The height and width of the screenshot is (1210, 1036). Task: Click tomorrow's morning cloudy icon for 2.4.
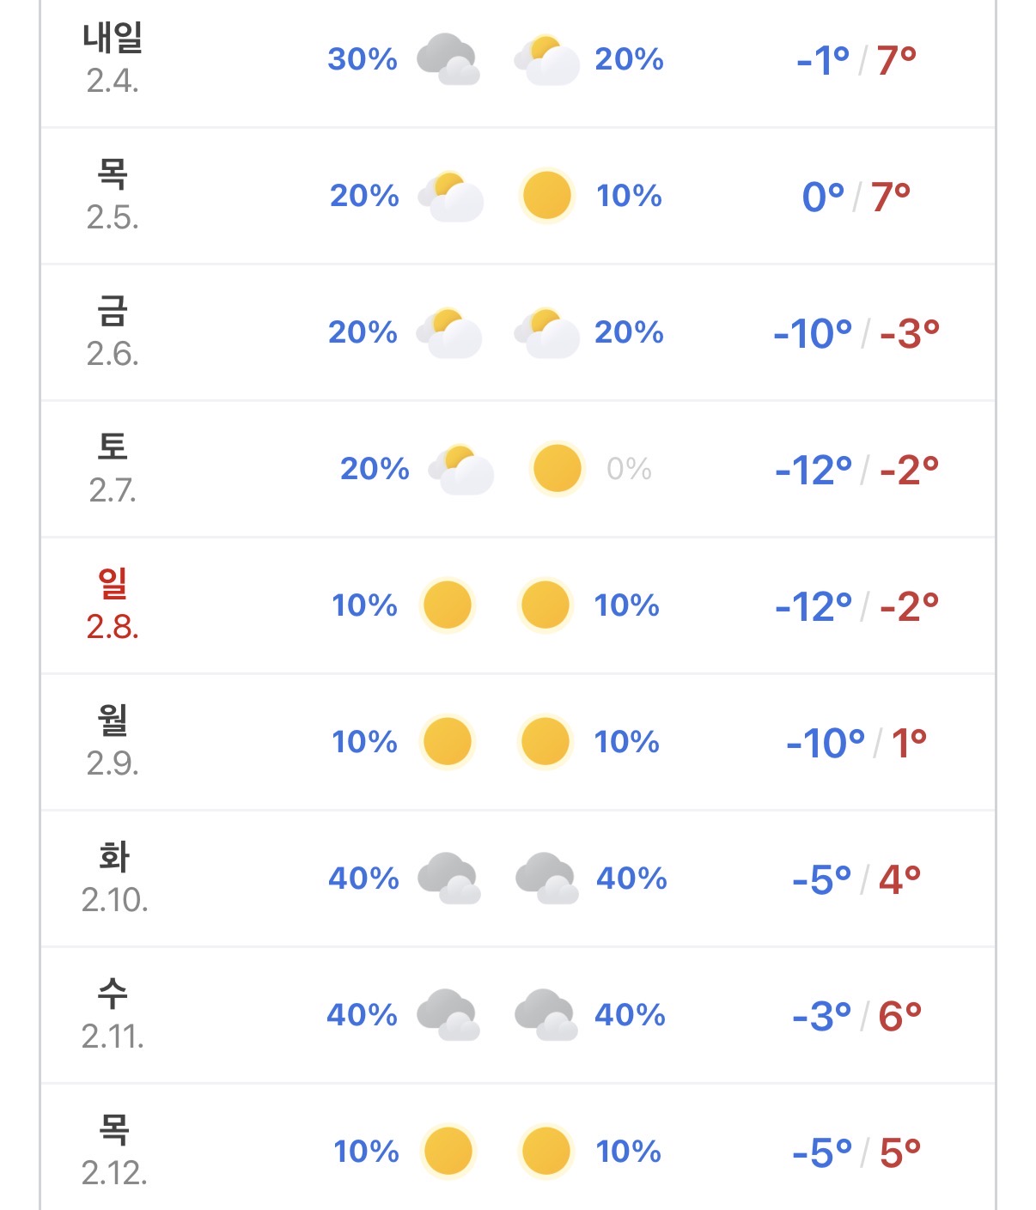click(x=448, y=59)
